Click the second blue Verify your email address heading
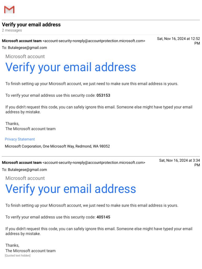Screen dimensions: 202x269 [x=70, y=189]
